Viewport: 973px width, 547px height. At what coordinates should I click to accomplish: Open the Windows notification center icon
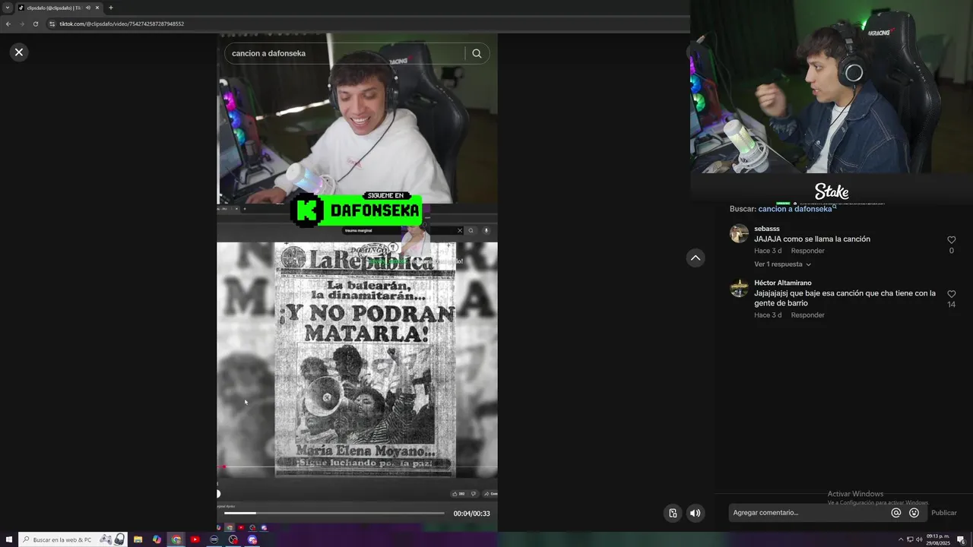click(961, 539)
